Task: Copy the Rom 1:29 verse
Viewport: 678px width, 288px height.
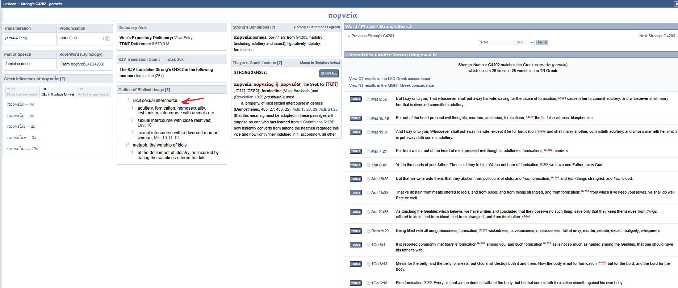Action: 368,231
